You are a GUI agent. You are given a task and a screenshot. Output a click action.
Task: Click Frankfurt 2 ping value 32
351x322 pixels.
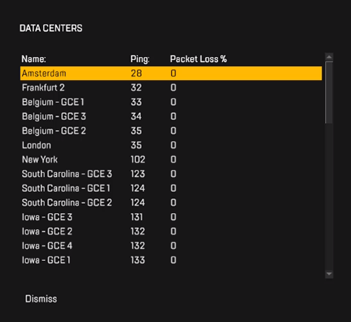(136, 88)
